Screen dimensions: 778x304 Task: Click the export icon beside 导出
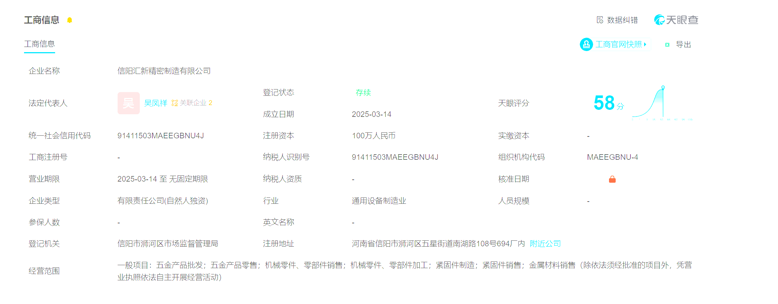667,45
